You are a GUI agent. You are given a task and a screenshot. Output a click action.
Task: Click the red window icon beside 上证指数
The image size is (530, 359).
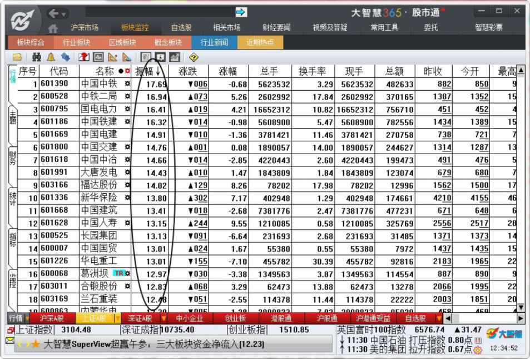coord(11,330)
